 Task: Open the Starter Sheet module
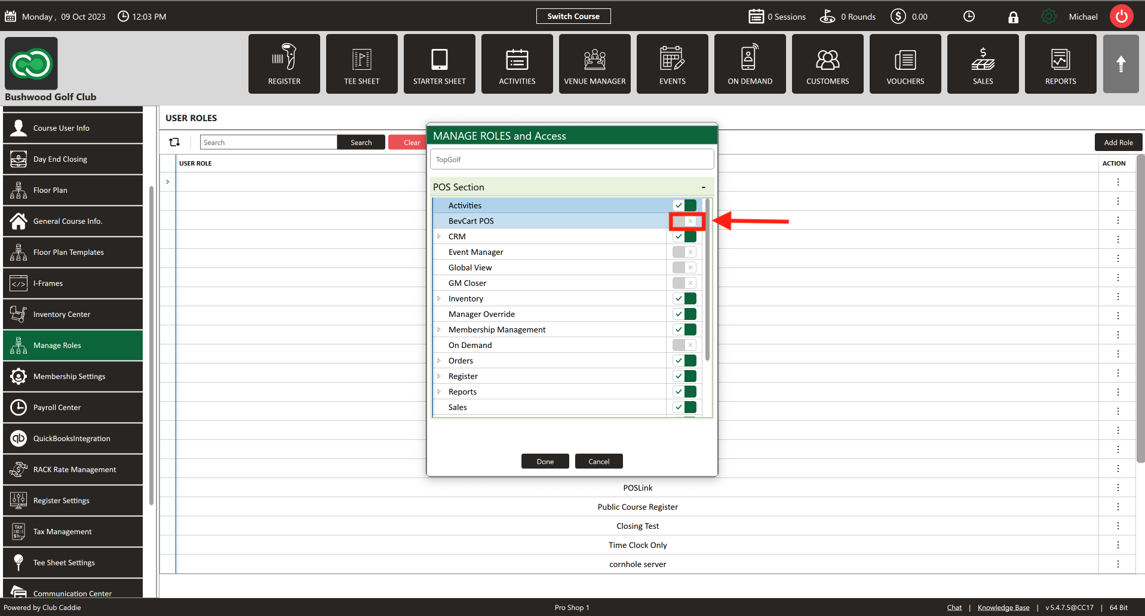pyautogui.click(x=440, y=64)
